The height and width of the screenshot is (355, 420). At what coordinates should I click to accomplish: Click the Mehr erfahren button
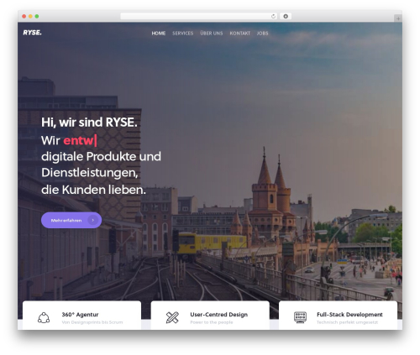(x=71, y=220)
